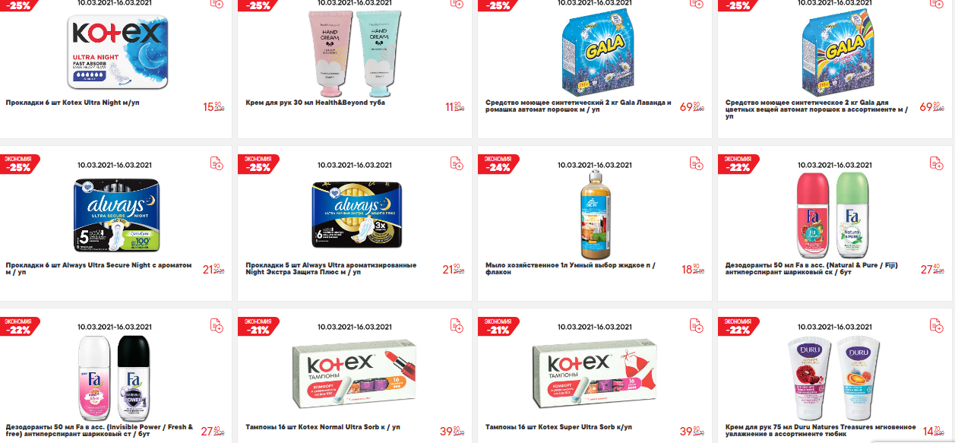Open Тампоны 16 шт Kotex Super Ultra Sorb

coord(558,427)
